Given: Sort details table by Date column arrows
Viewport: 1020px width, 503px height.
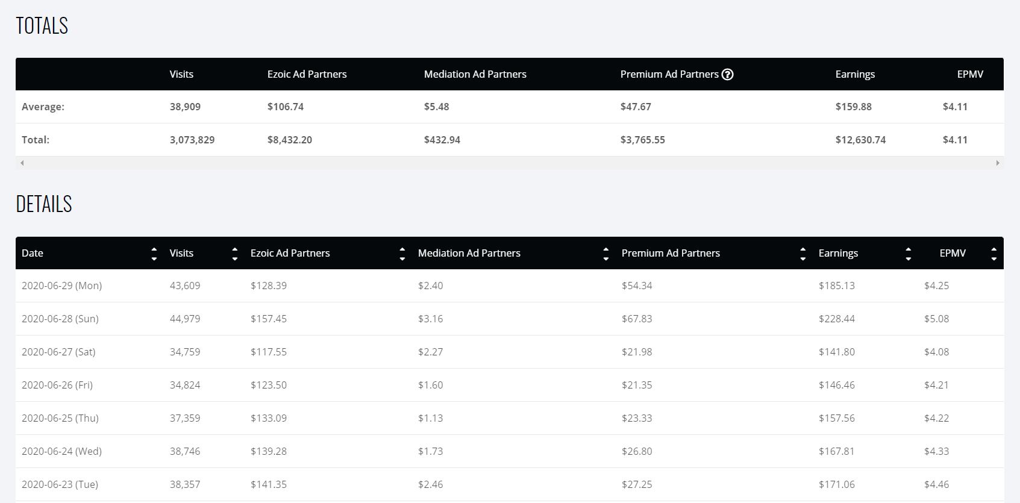Looking at the screenshot, I should (154, 254).
